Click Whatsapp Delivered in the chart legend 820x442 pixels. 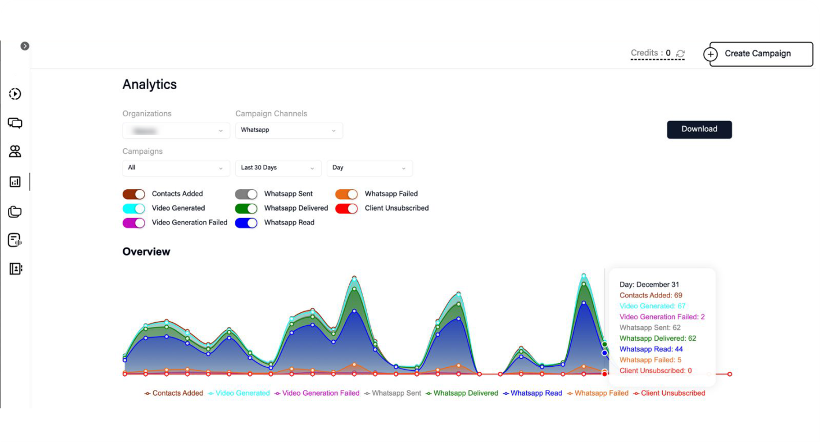465,393
